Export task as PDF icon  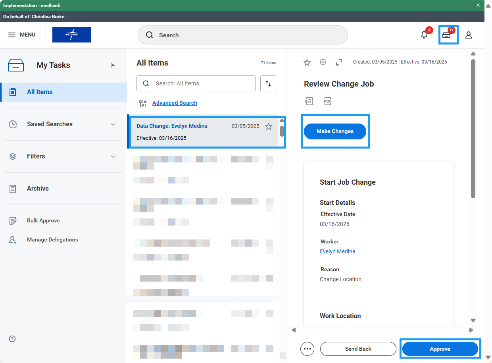[327, 101]
